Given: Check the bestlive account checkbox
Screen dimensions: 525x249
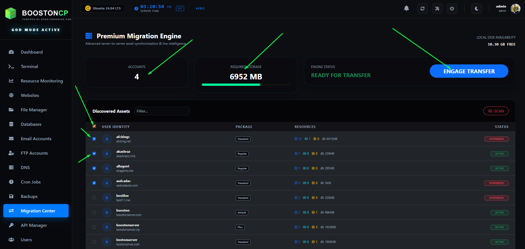Looking at the screenshot, I should click(94, 198).
